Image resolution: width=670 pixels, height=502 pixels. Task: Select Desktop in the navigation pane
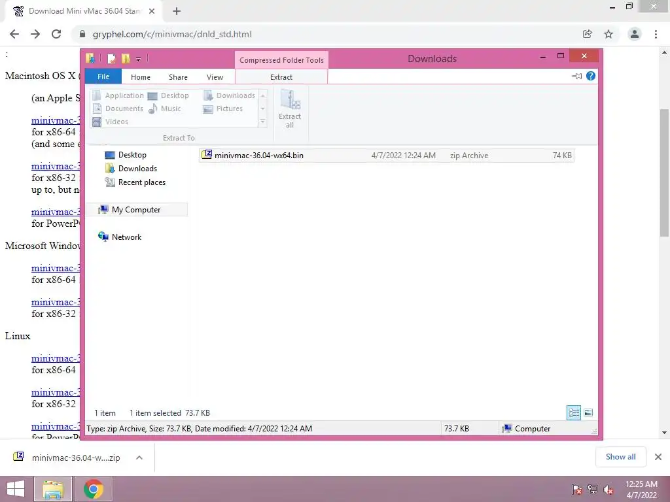point(126,155)
